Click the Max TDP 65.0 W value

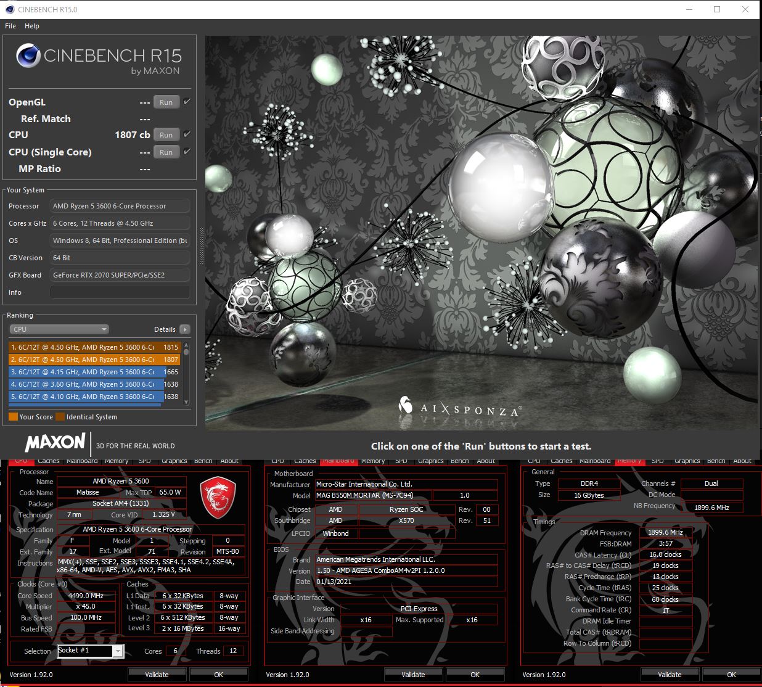click(x=170, y=492)
